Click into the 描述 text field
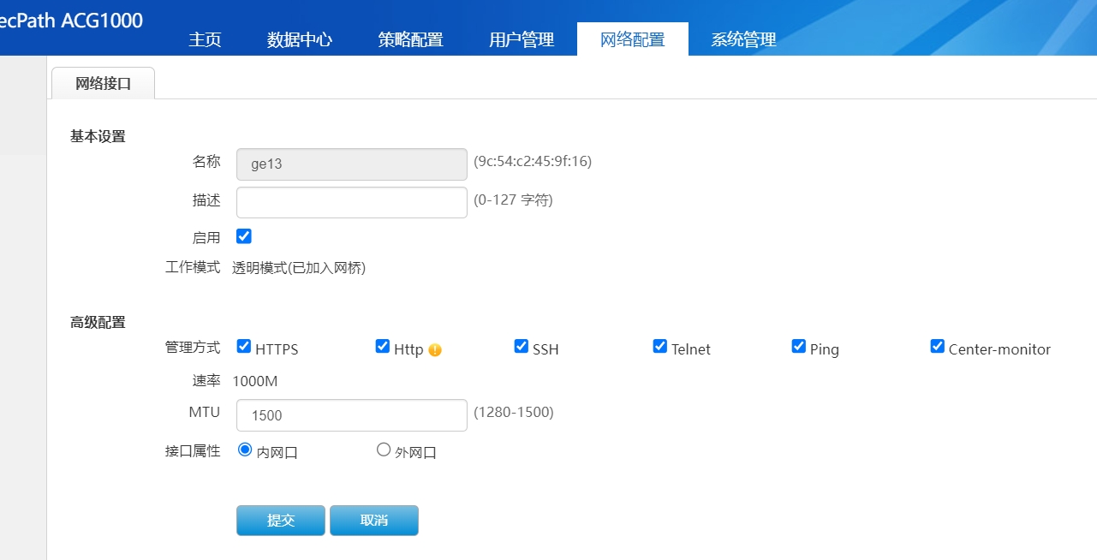 [352, 203]
